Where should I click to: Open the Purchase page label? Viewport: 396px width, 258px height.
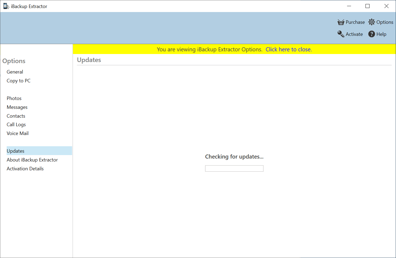coord(355,22)
